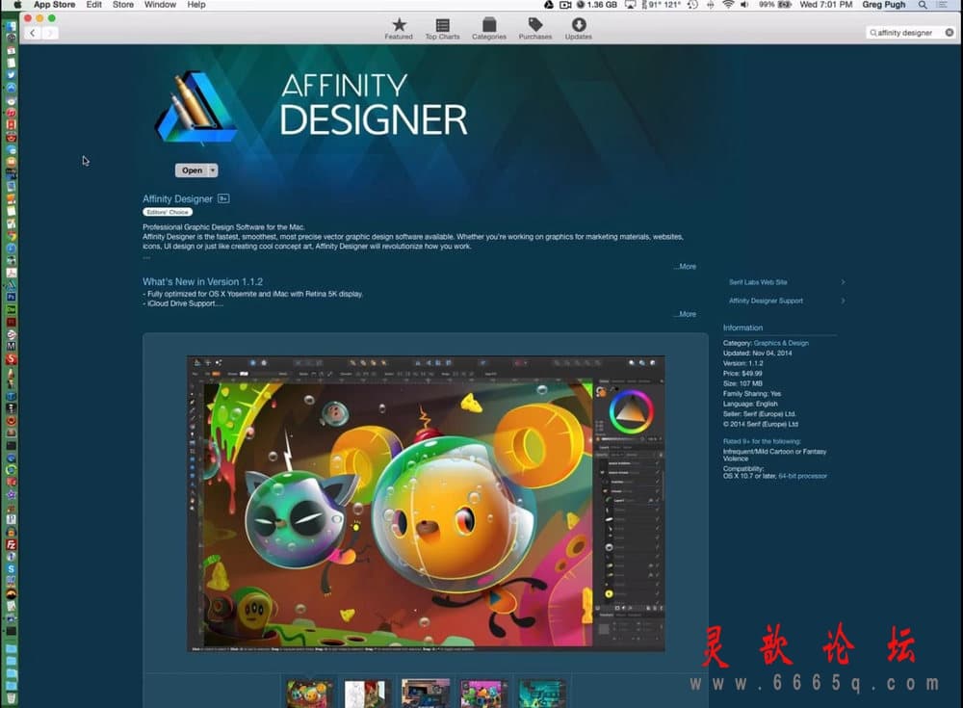Launch Photoshop from the dock
This screenshot has height=708, width=963.
[x=11, y=298]
